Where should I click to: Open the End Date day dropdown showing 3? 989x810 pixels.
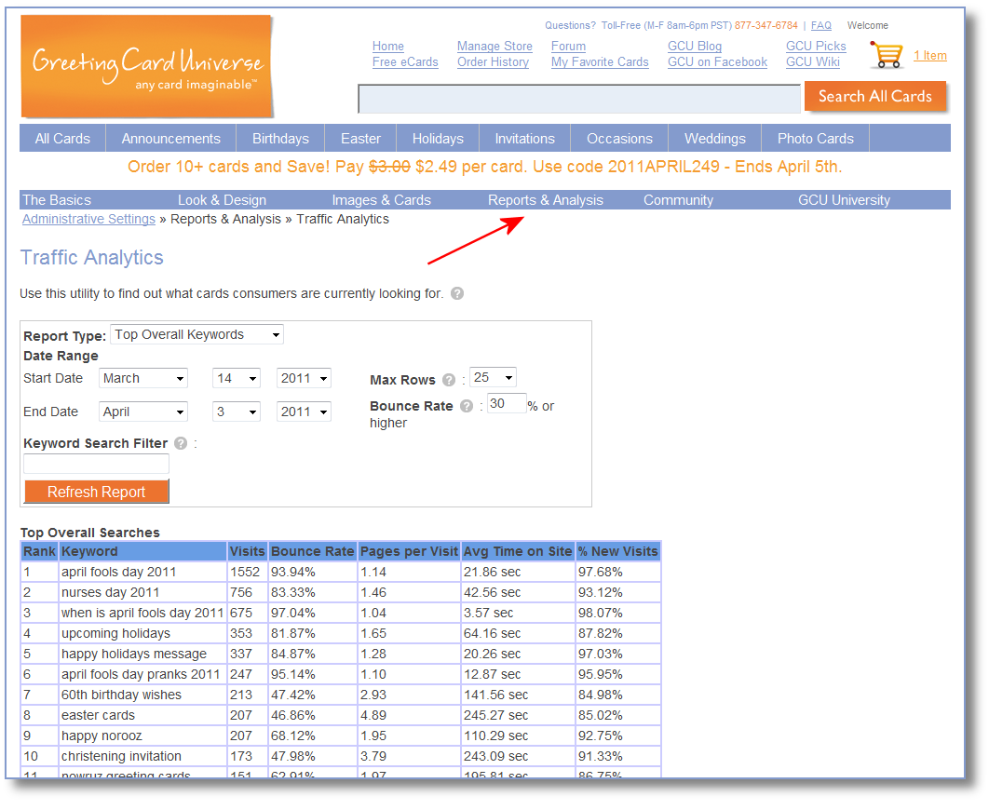coord(237,412)
